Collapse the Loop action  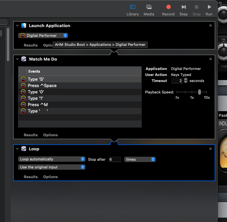17,149
